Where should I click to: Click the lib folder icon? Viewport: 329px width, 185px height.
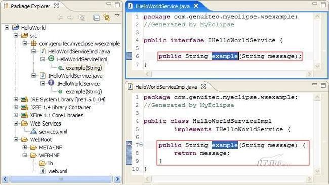[43, 163]
